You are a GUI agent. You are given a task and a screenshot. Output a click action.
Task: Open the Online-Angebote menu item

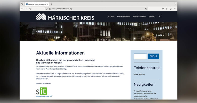click(x=139, y=17)
